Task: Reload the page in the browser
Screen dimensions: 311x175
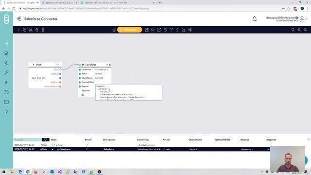Action: pyautogui.click(x=14, y=9)
